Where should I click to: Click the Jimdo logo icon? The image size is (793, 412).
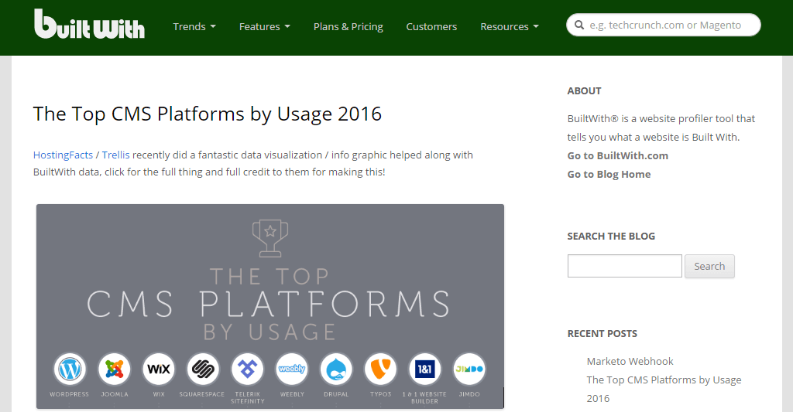pos(469,369)
